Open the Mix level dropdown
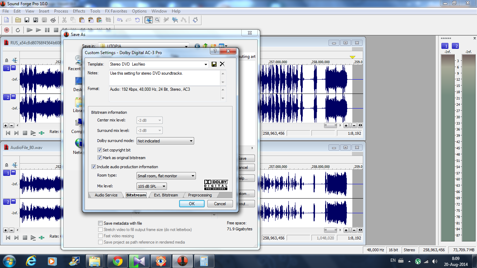477x268 pixels. tap(152, 186)
